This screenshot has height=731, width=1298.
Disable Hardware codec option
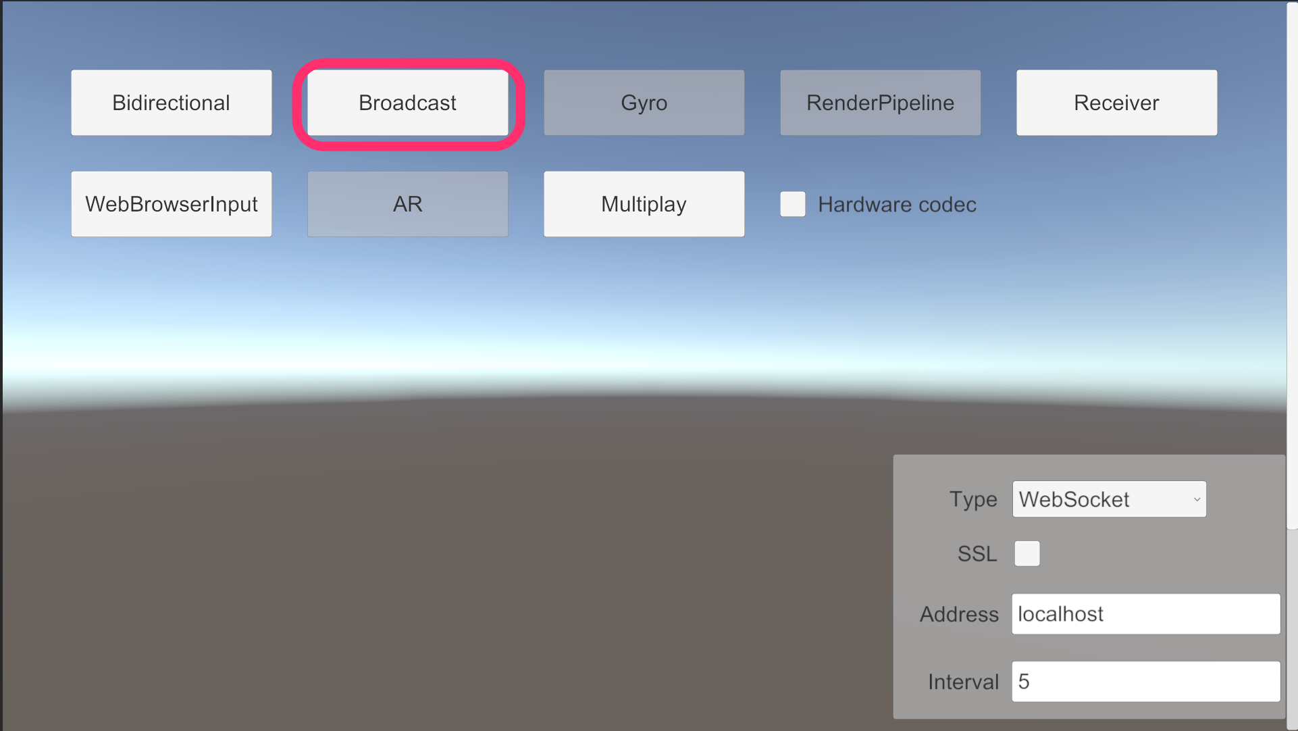click(793, 203)
